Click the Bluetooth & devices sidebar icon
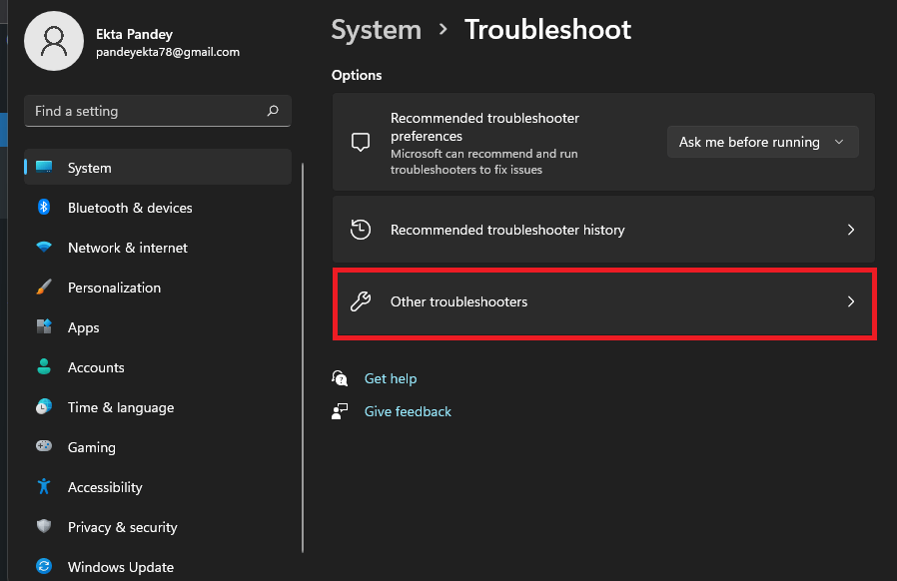Screen dimensions: 897x581 (44, 208)
